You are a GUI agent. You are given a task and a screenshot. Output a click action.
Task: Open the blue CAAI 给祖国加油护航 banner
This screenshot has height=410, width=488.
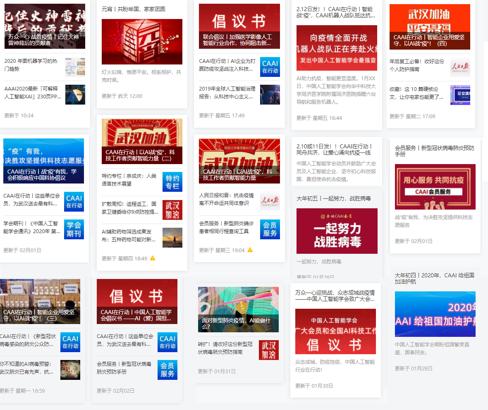pyautogui.click(x=435, y=314)
